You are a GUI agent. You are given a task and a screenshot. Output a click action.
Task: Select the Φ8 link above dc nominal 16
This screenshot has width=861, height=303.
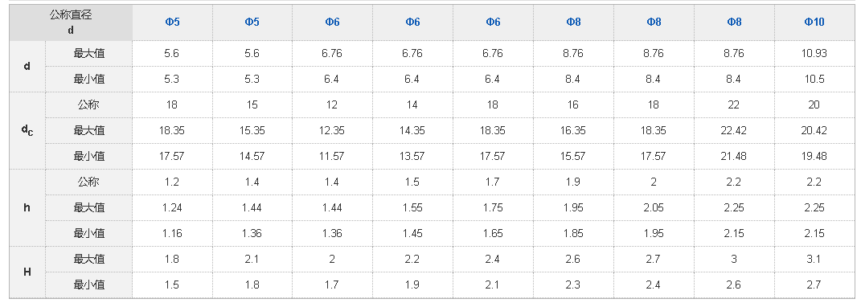coord(573,22)
